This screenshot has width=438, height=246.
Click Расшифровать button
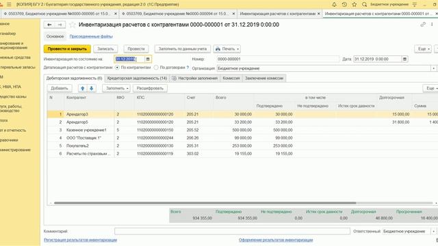150,88
